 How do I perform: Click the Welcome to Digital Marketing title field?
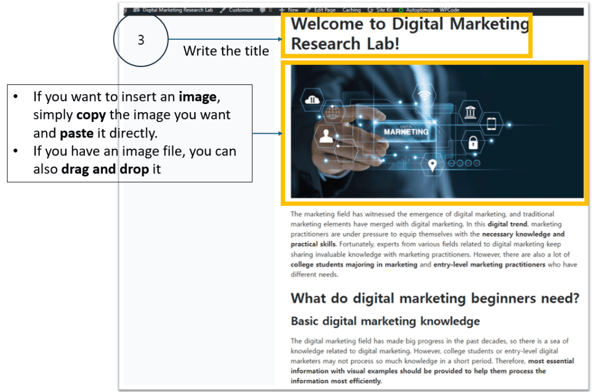[409, 34]
